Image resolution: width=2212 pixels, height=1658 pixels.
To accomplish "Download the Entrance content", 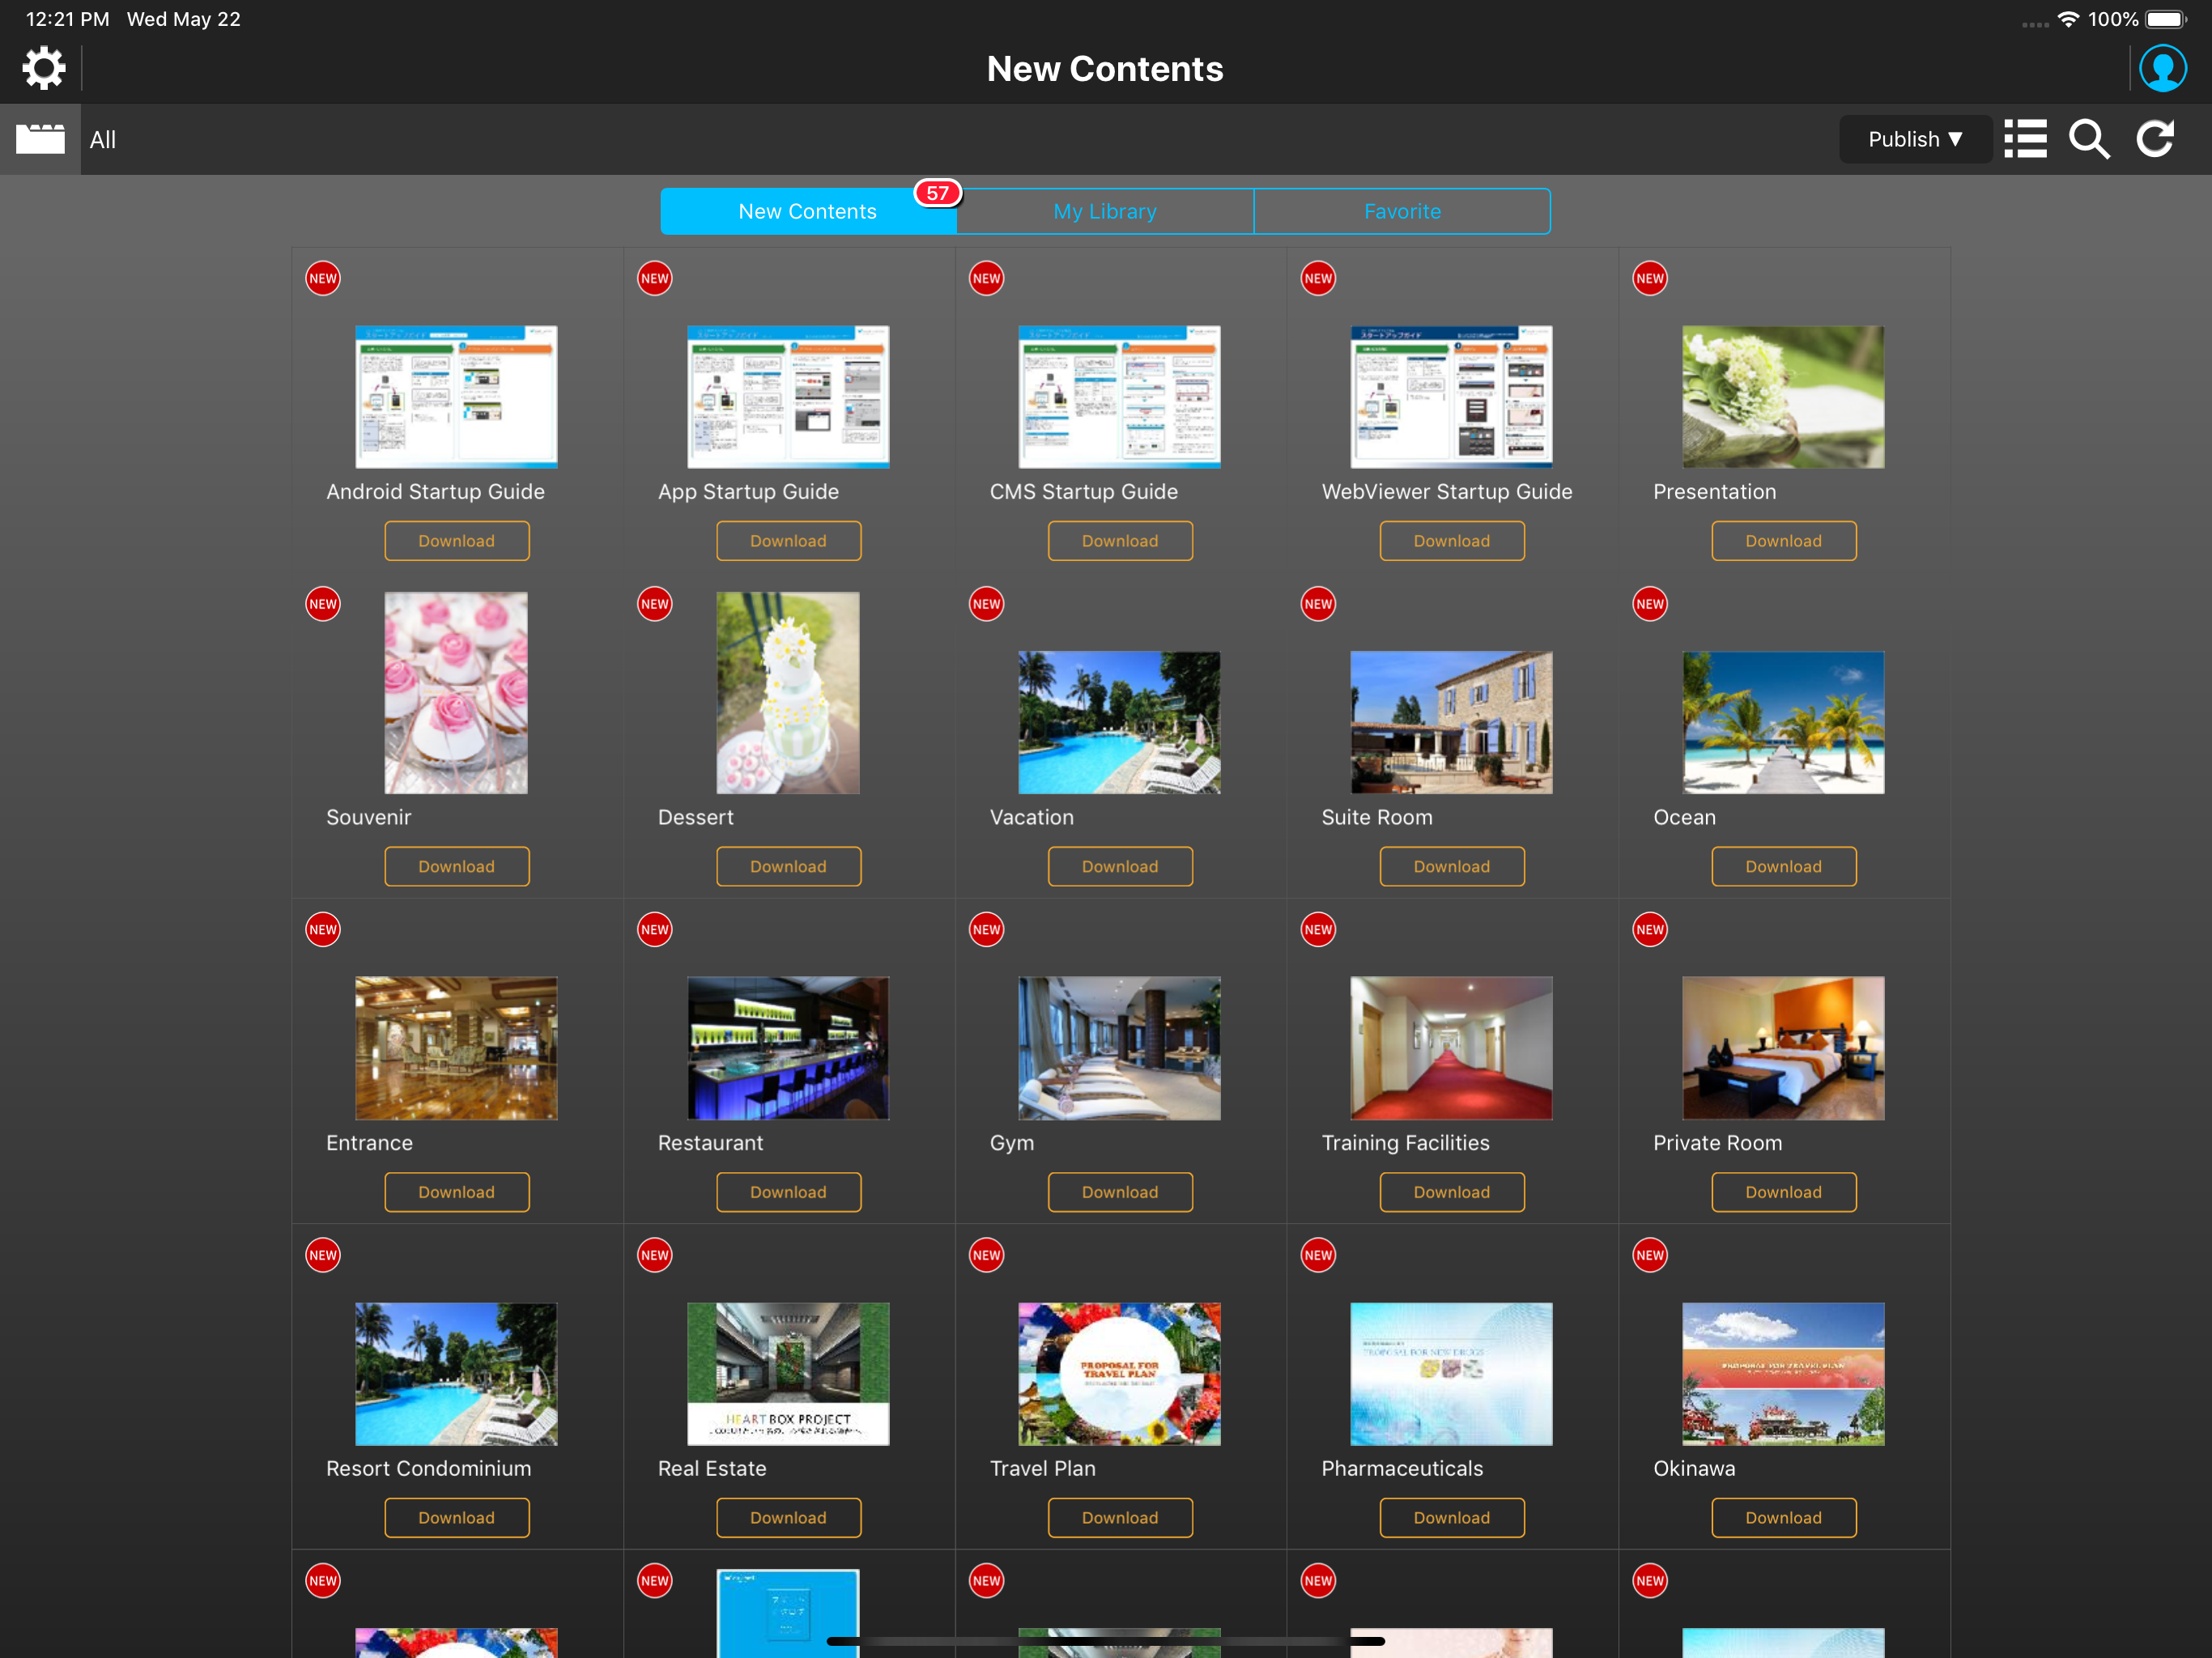I will 456,1192.
